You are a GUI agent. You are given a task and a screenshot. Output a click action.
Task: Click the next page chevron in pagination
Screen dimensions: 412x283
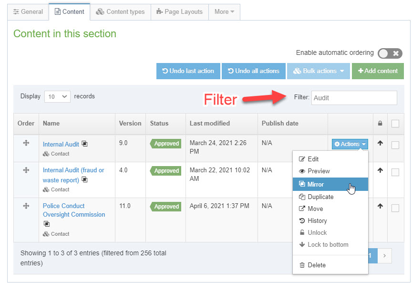tap(384, 256)
